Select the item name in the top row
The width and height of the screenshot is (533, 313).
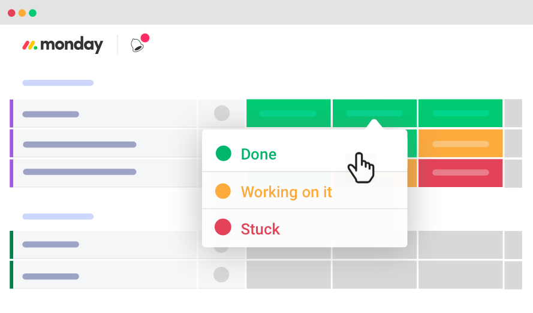click(x=51, y=114)
